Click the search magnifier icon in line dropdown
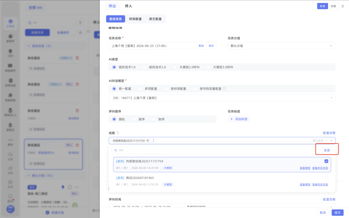 [x=116, y=151]
